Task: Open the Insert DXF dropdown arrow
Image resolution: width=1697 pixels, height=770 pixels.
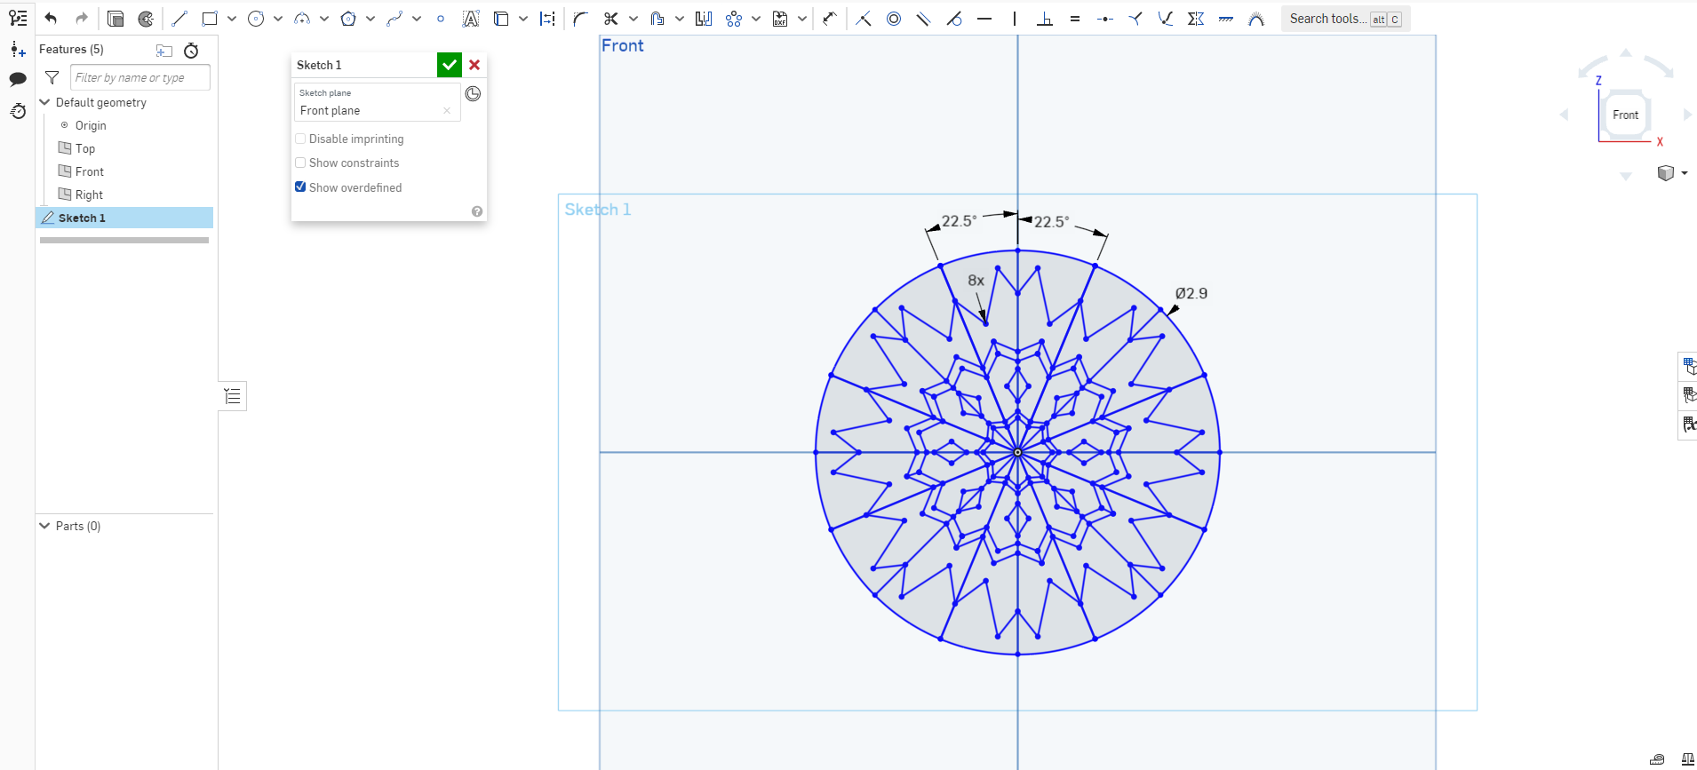Action: pos(802,19)
